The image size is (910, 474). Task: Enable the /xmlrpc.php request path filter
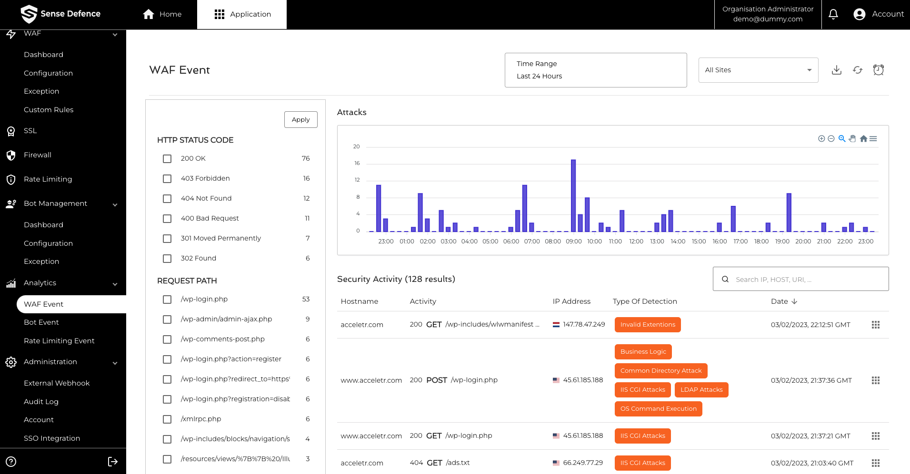[x=167, y=419]
